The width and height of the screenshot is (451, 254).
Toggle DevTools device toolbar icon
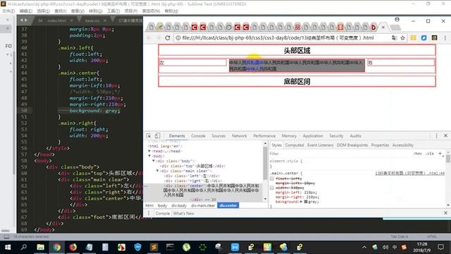pos(157,135)
